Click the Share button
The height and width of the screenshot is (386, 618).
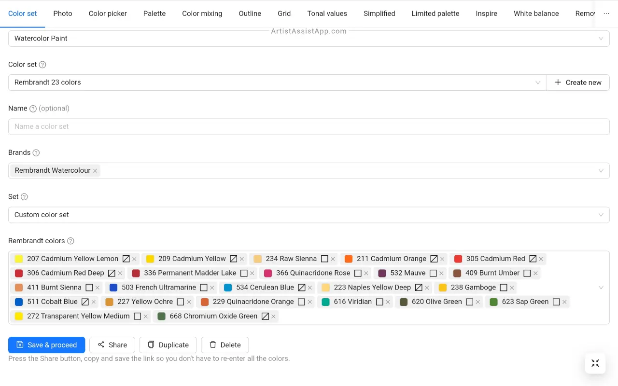[112, 345]
